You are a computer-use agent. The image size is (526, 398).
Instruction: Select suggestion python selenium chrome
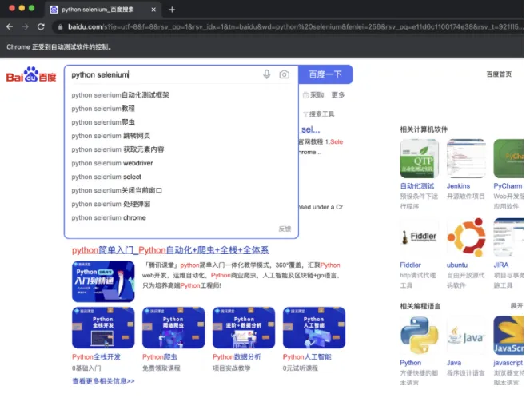pyautogui.click(x=109, y=217)
